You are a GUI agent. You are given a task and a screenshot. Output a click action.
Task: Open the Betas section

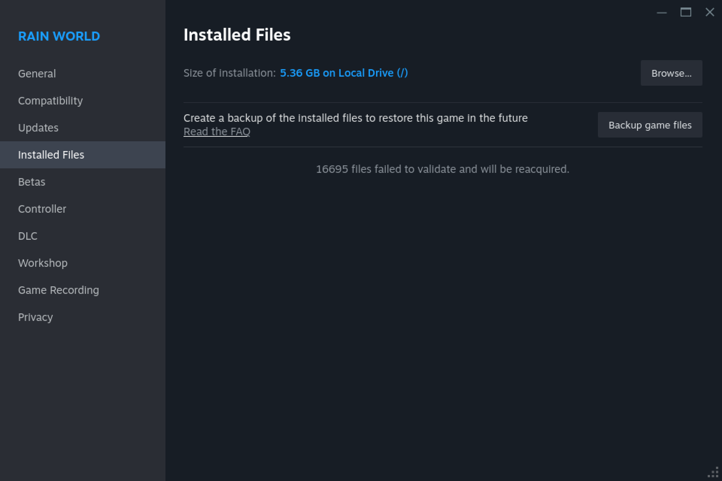click(82, 182)
